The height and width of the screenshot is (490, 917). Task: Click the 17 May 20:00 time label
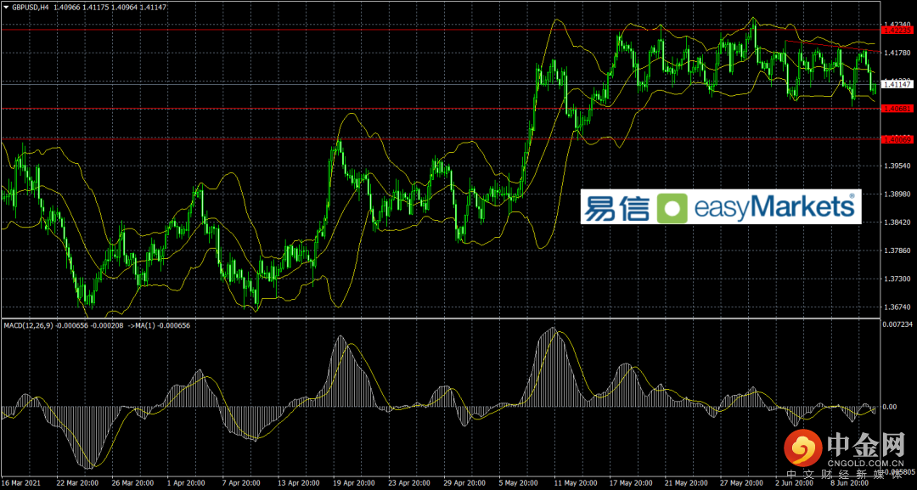click(x=633, y=483)
